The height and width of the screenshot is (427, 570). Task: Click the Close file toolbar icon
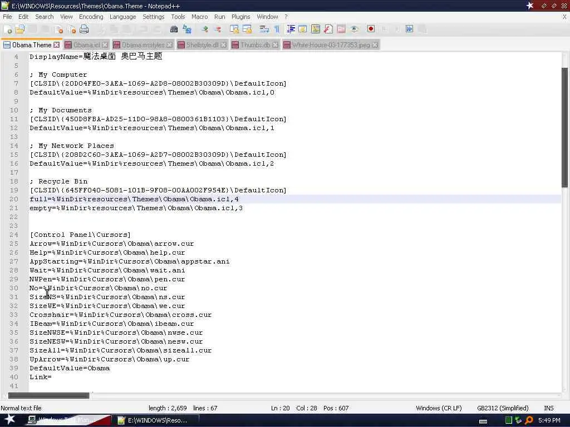click(x=59, y=29)
